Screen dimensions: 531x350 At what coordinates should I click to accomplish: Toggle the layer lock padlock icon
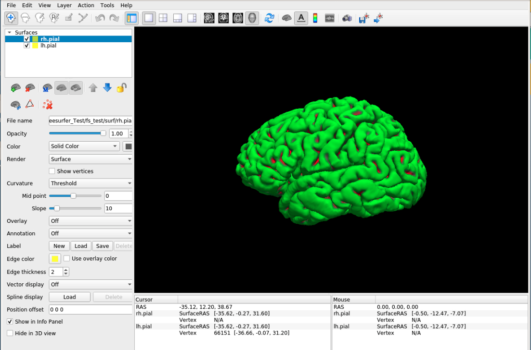[122, 88]
